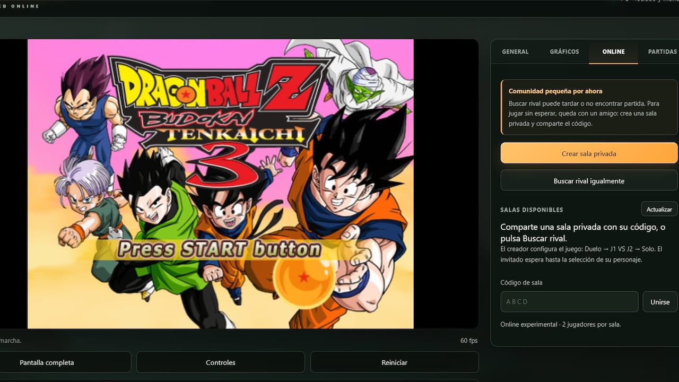Restart the game with Reiniciar
Image resolution: width=679 pixels, height=382 pixels.
[395, 362]
